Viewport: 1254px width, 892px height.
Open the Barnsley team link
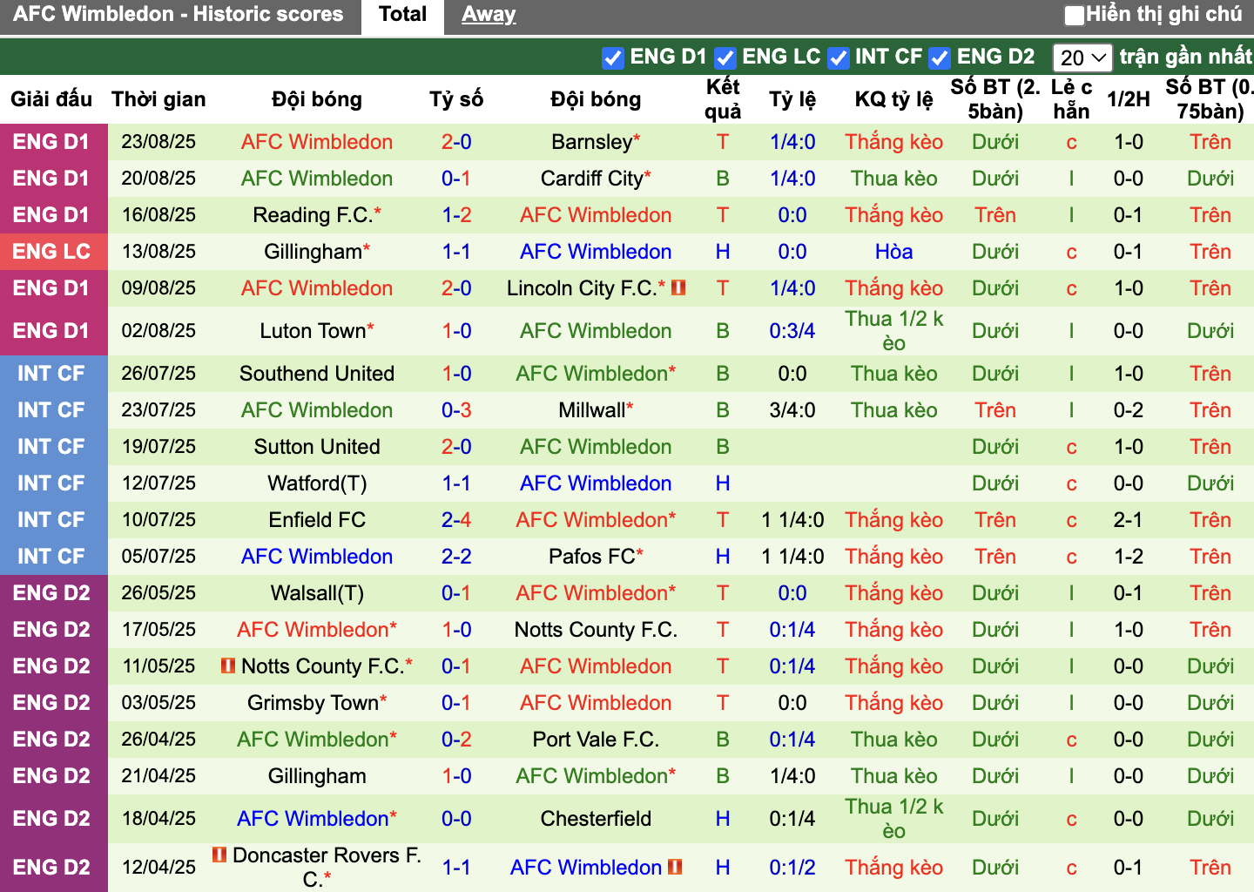tap(591, 142)
